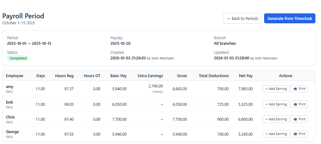Expand amy's 3 item(s) extra earnings
The image size is (321, 144).
click(157, 92)
